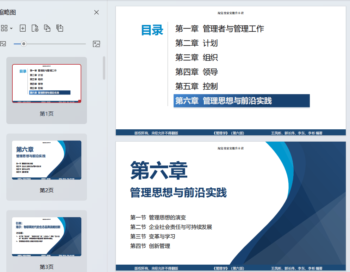Click the 第1页 page label
Image resolution: width=350 pixels, height=272 pixels.
[x=46, y=114]
